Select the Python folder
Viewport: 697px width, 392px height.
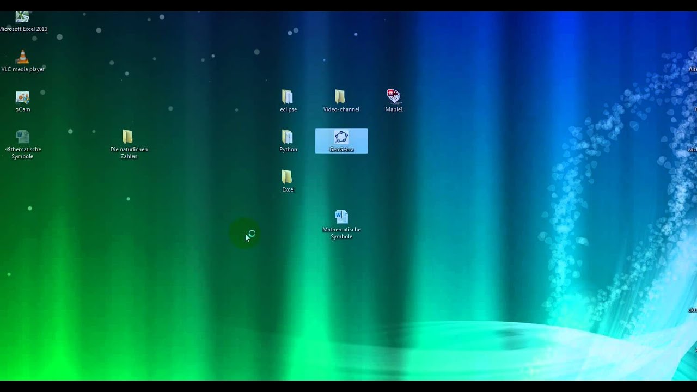(288, 141)
